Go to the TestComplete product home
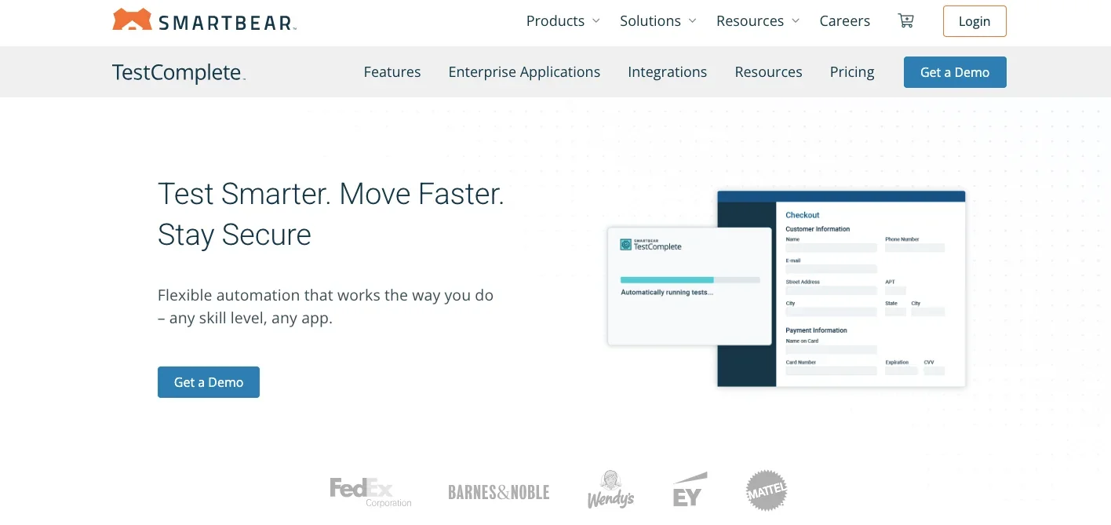 click(178, 72)
